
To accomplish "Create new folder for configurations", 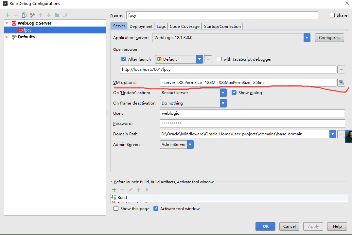I will coord(57,15).
